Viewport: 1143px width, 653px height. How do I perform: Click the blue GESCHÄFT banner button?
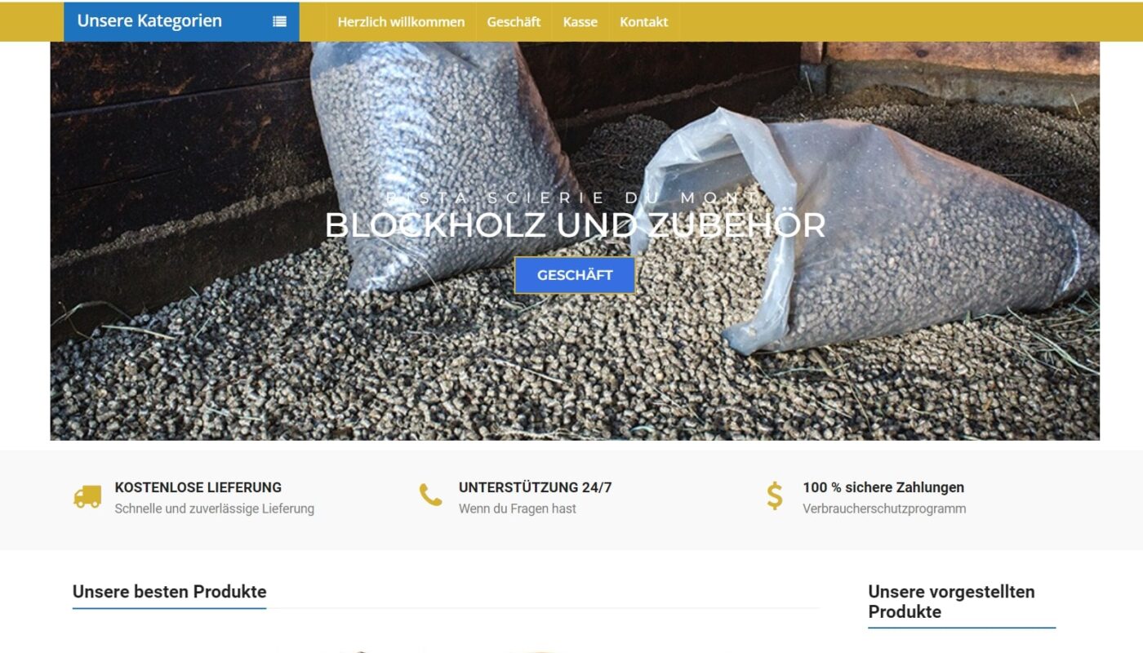[575, 275]
